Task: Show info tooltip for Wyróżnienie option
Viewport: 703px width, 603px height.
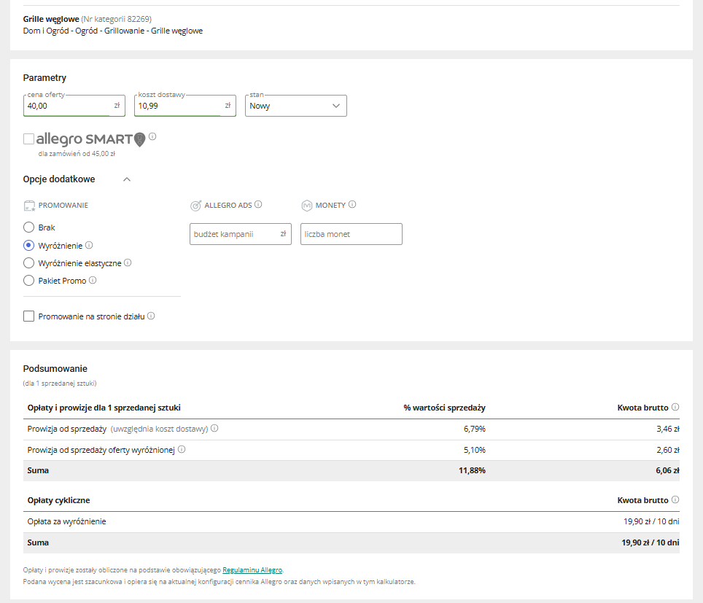Action: pyautogui.click(x=89, y=245)
